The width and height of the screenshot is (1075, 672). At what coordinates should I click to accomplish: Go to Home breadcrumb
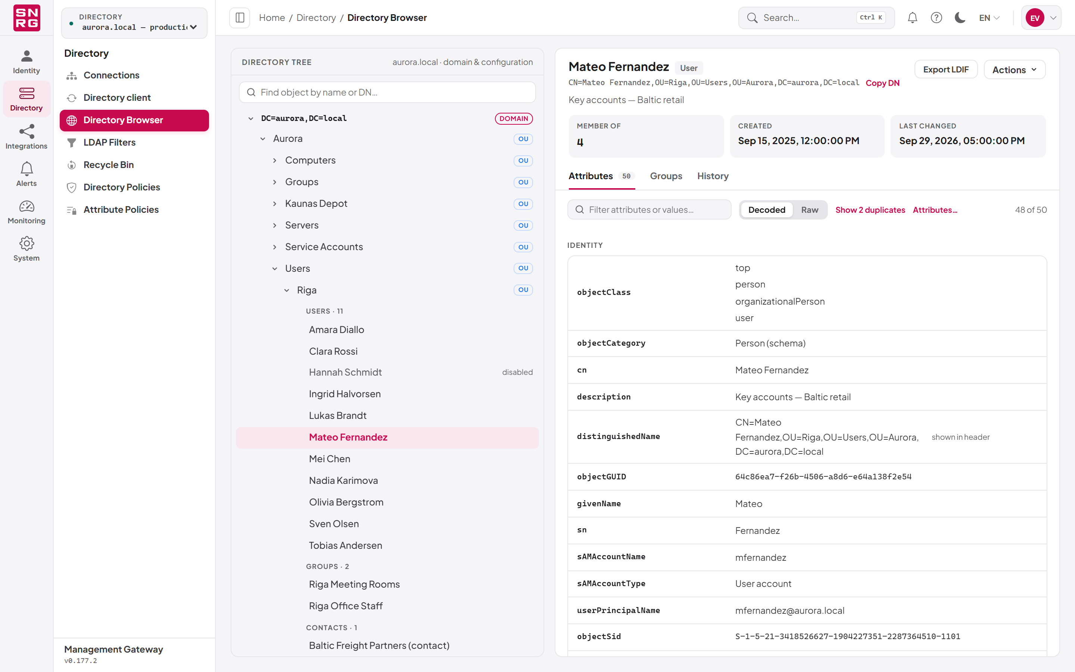coord(272,18)
